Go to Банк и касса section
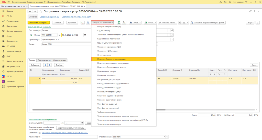Screen dimensions: 262x140 [12, 26]
